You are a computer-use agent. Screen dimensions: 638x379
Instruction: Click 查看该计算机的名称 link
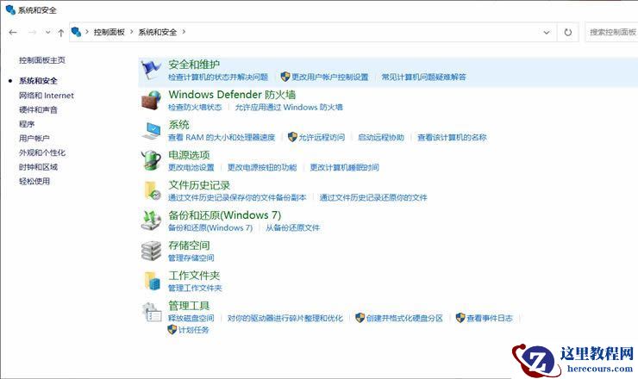click(x=452, y=138)
